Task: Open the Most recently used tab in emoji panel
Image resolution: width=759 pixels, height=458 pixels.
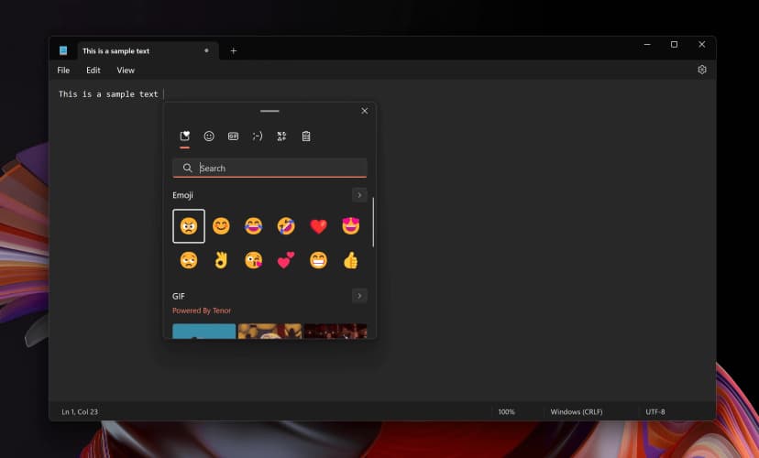Action: [x=184, y=136]
